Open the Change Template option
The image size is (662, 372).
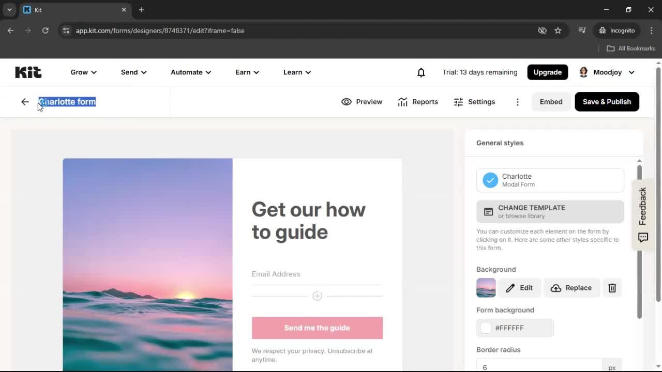[550, 211]
